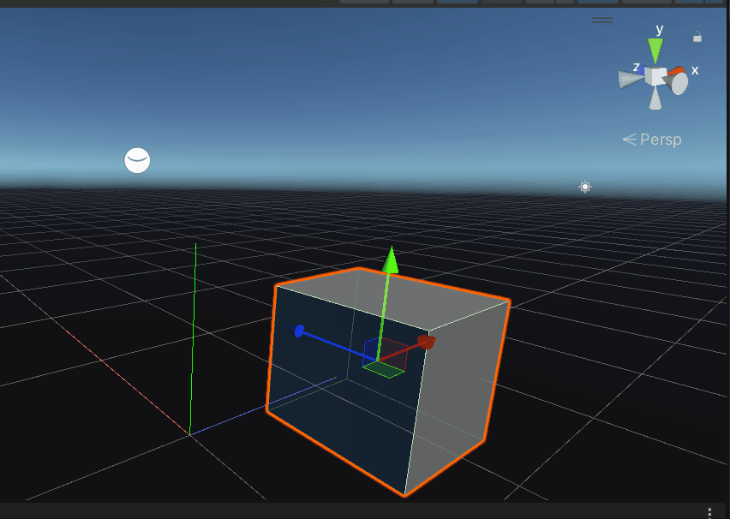730x519 pixels.
Task: Open the scene gizmo hamburger menu
Action: [x=601, y=19]
